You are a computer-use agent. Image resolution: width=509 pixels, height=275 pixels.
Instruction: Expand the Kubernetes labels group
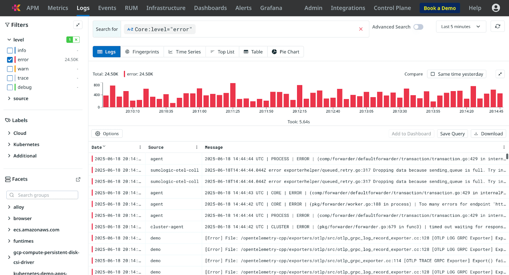click(x=9, y=144)
